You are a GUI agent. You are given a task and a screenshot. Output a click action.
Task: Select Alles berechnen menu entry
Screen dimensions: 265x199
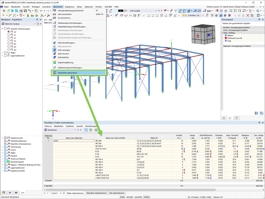coord(79,14)
